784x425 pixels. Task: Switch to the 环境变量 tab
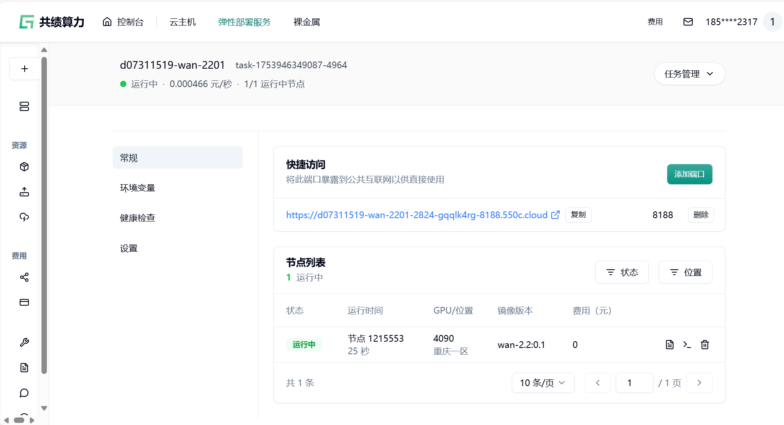click(x=137, y=188)
